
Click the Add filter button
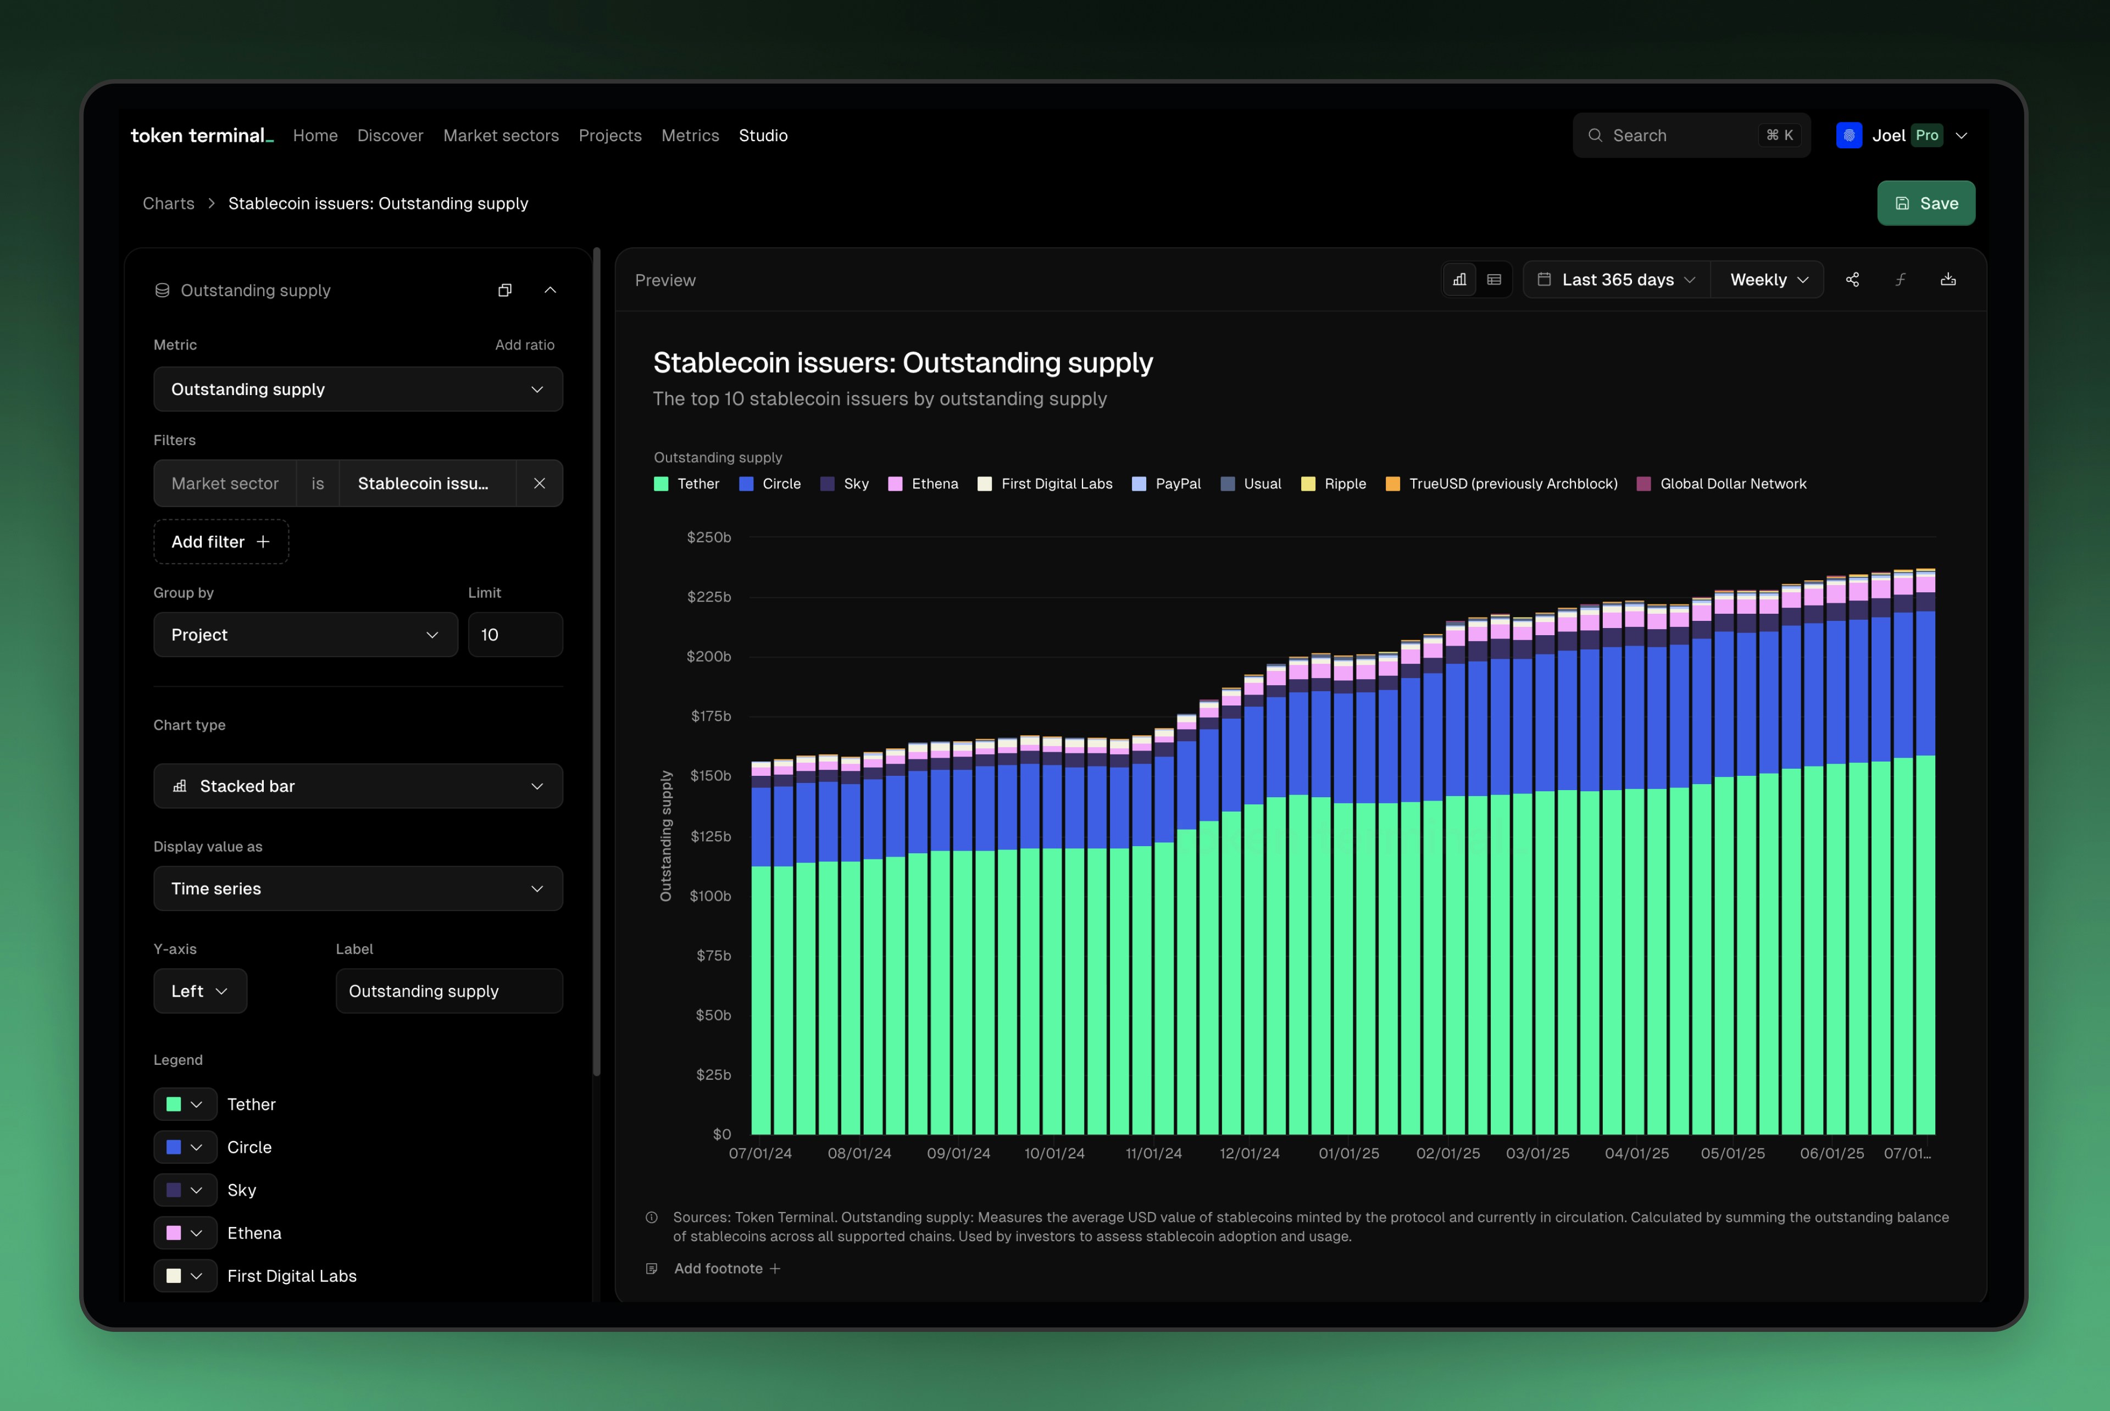pos(221,542)
